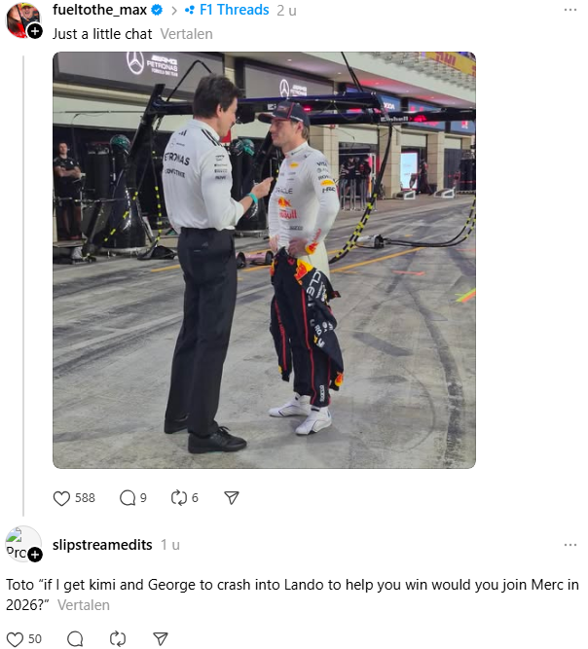Share the fueltothe_max post via paper plane icon
This screenshot has height=649, width=588.
[232, 498]
